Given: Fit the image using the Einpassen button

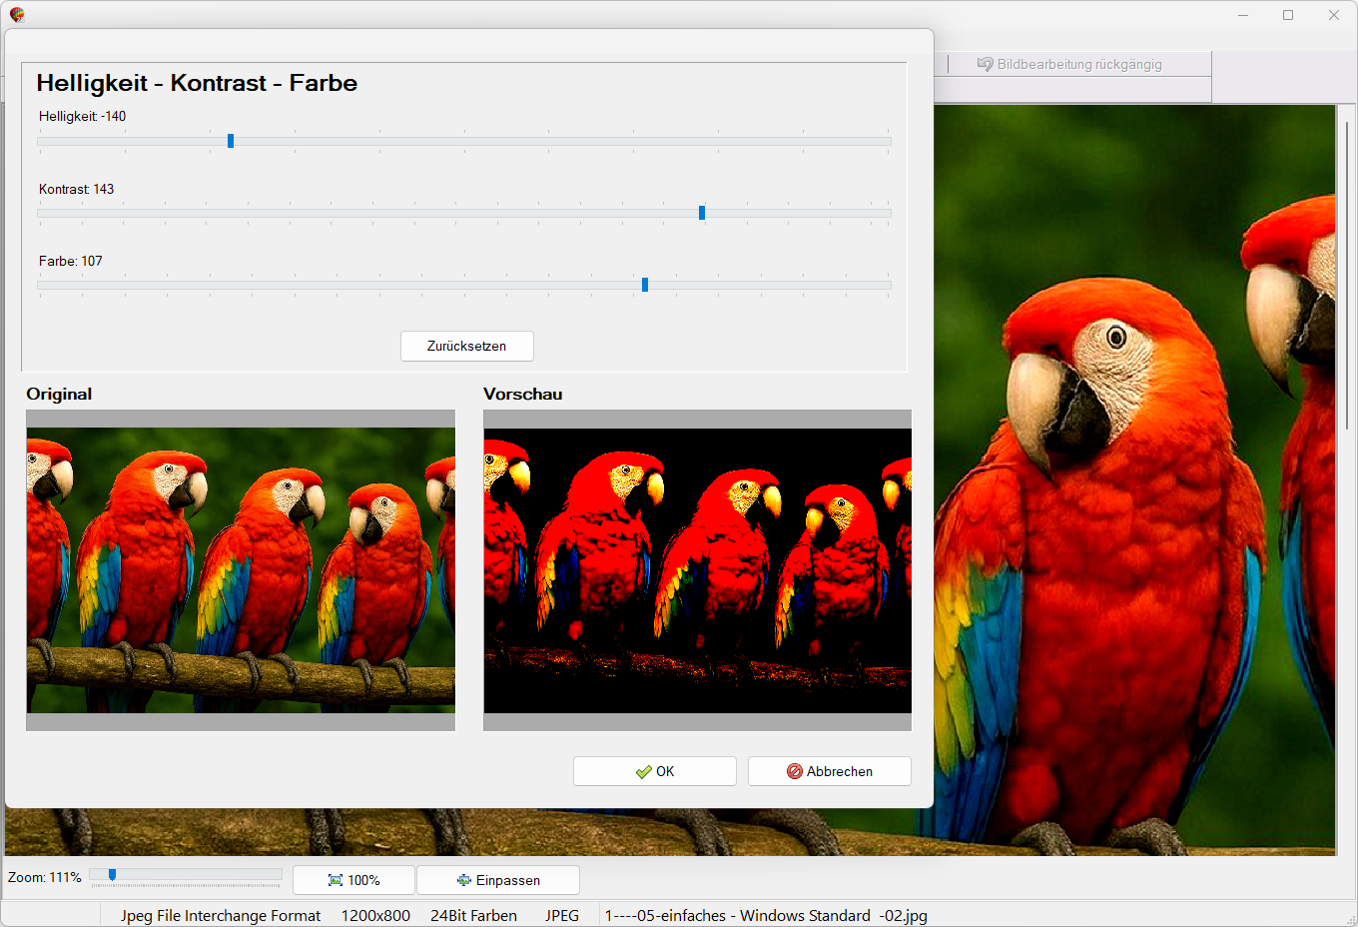Looking at the screenshot, I should coord(497,880).
